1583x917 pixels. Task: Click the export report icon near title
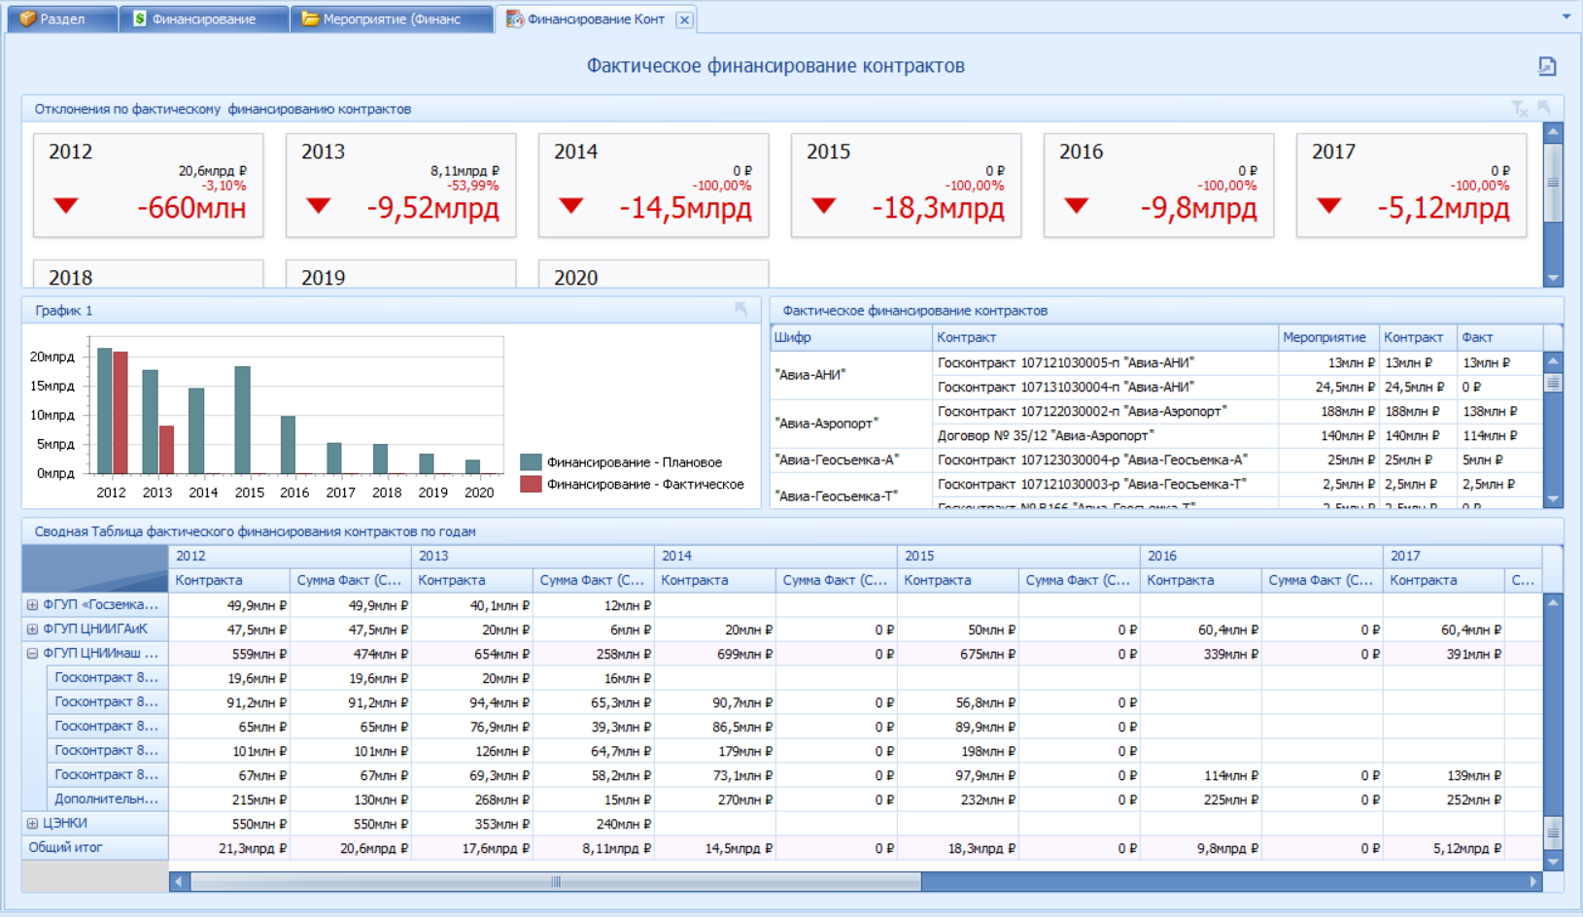click(1547, 66)
